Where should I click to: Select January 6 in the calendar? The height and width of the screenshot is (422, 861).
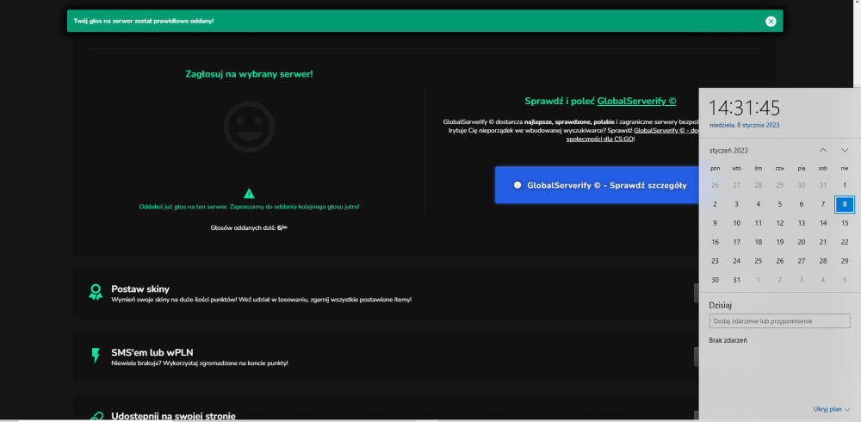click(x=801, y=204)
